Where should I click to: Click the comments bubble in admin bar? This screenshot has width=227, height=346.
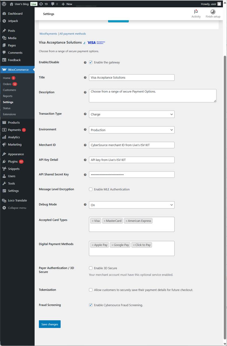[x=53, y=4]
